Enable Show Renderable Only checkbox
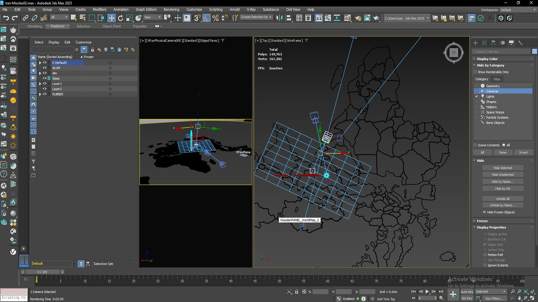Image resolution: width=538 pixels, height=302 pixels. (x=475, y=72)
